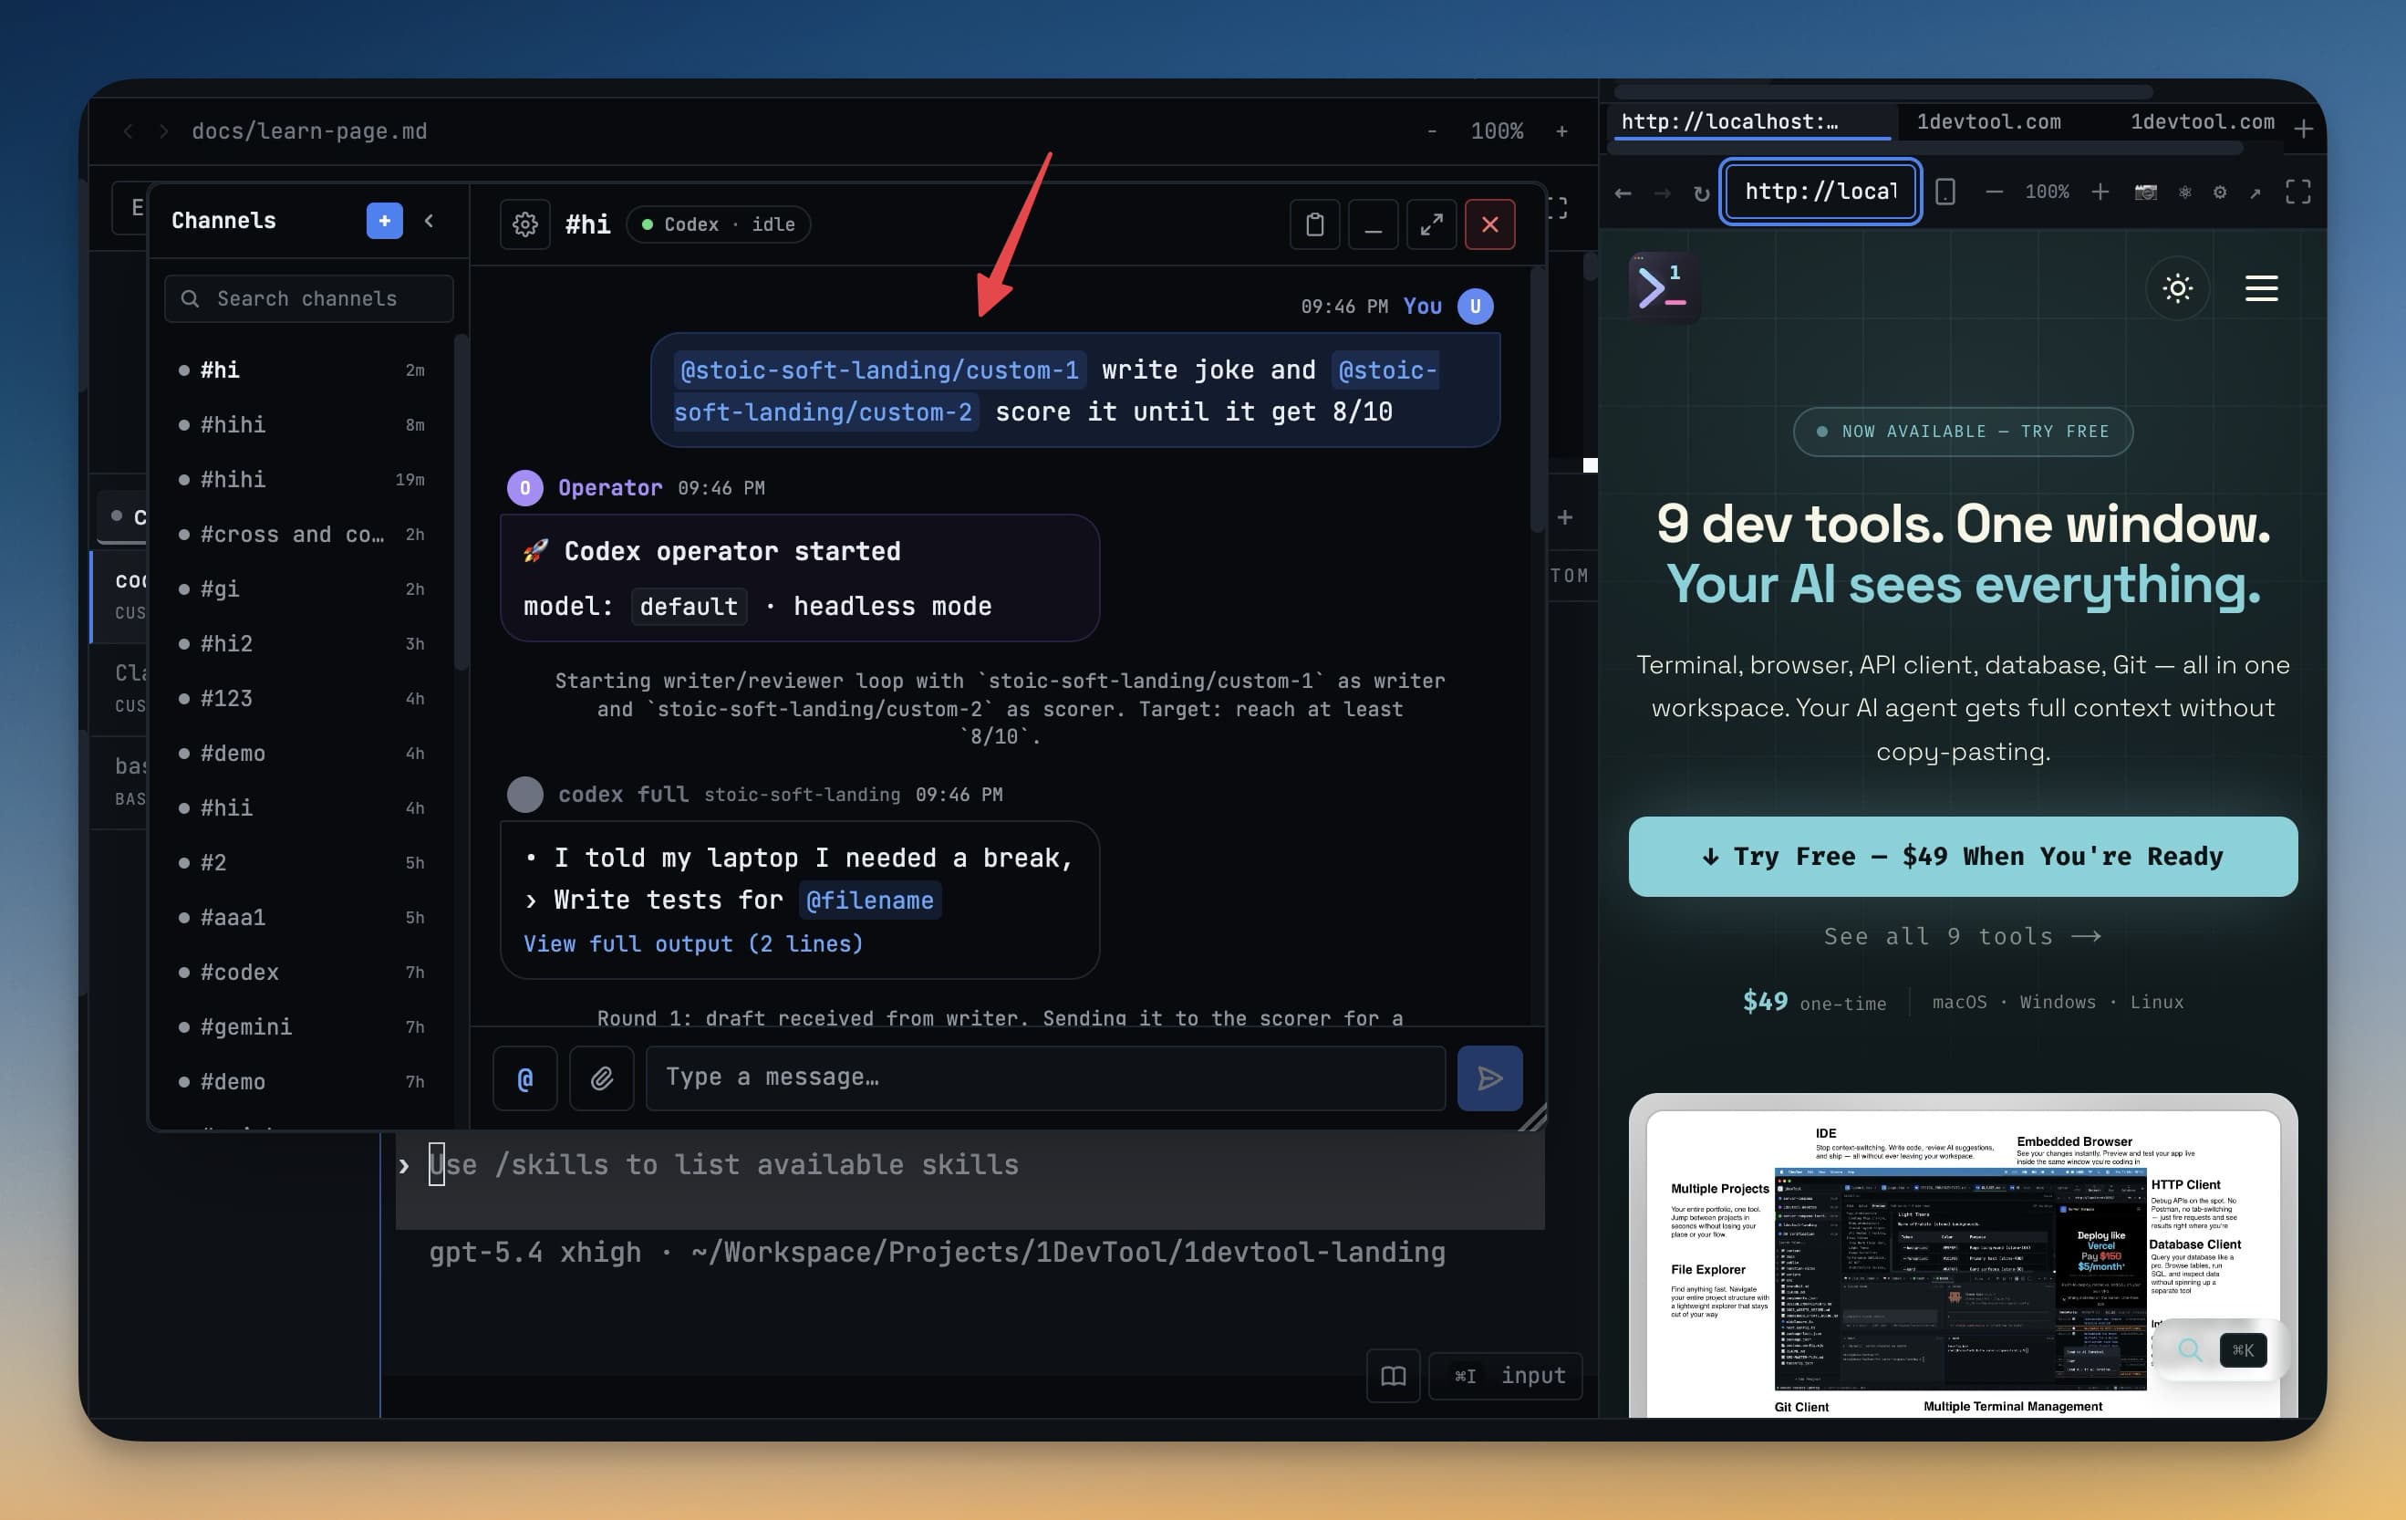
Task: Open browser settings gear in the browser toolbar
Action: (2220, 192)
